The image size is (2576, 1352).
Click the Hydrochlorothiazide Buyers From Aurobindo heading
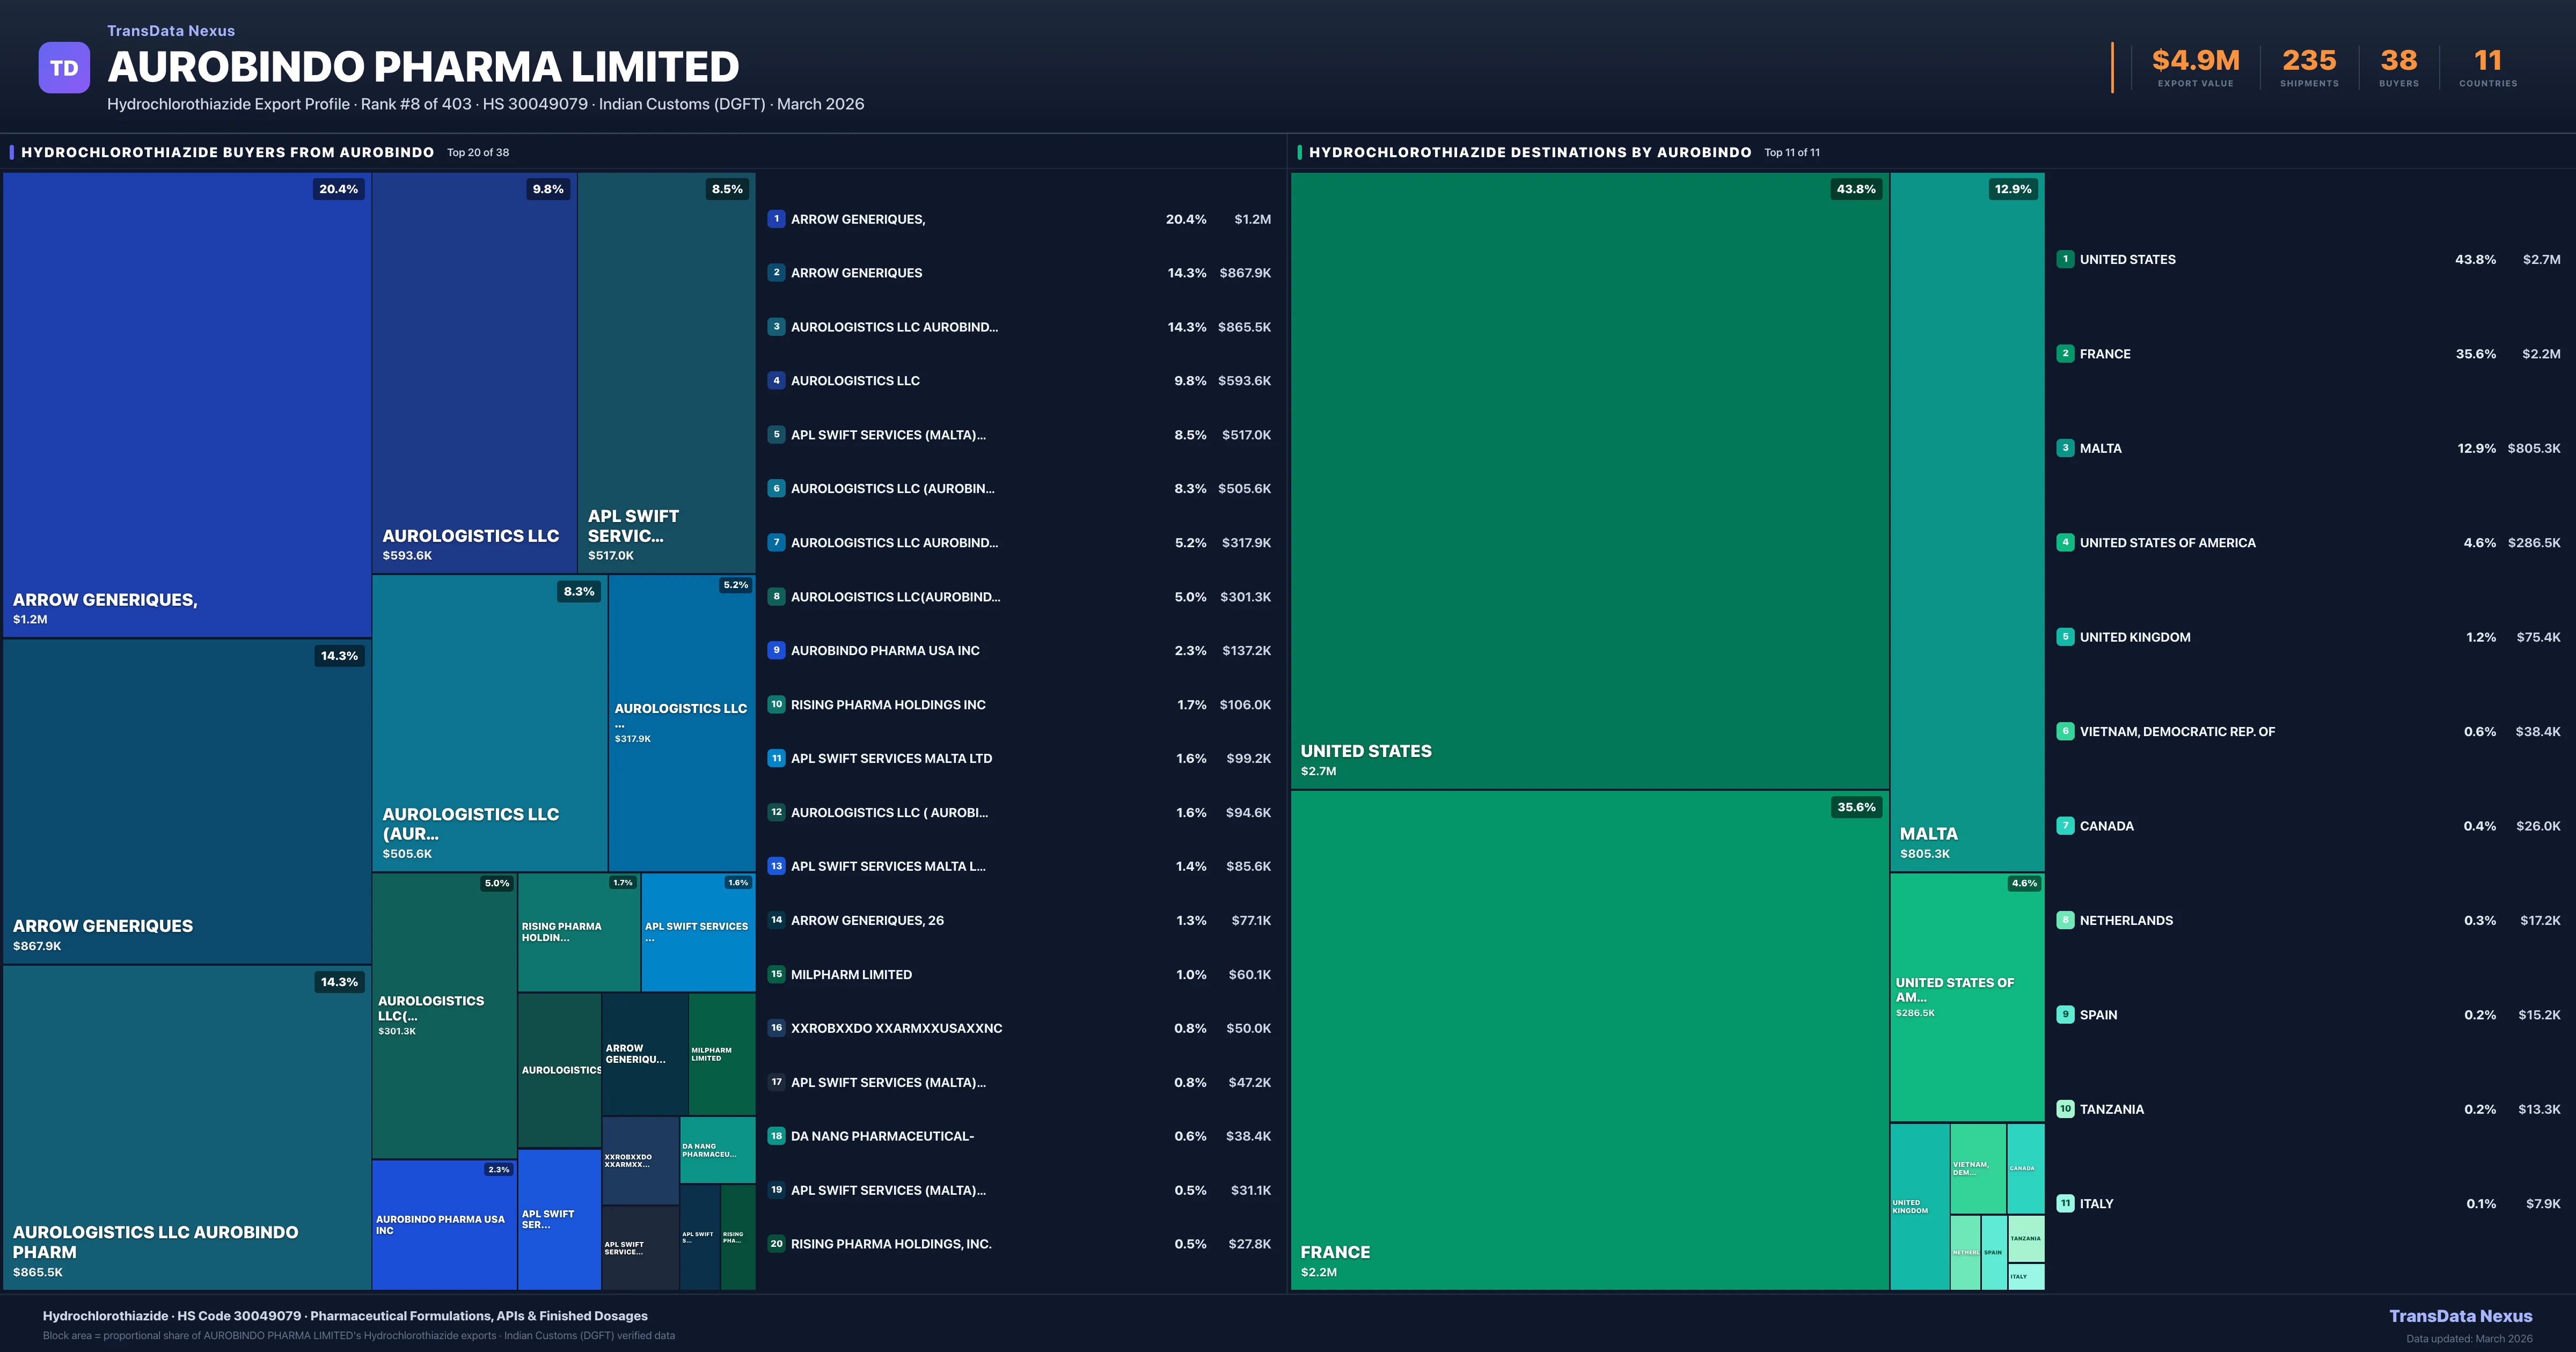228,153
